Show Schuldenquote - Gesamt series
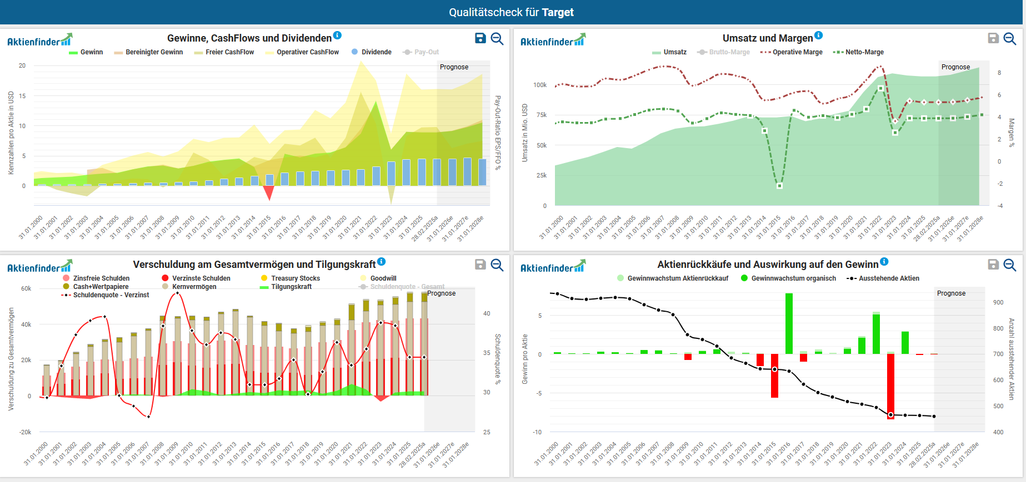 point(407,287)
